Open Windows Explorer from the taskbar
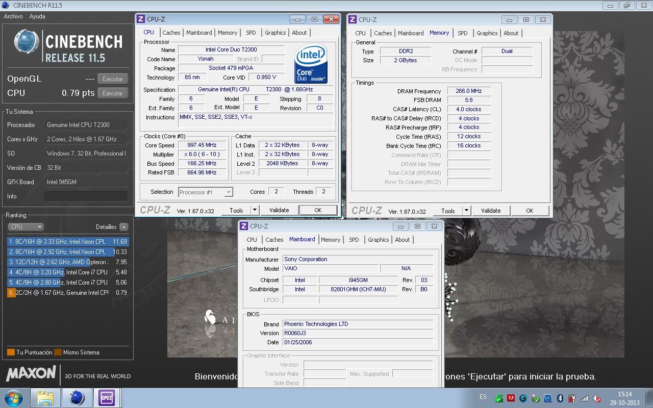Viewport: 653px width, 408px height. coord(45,398)
